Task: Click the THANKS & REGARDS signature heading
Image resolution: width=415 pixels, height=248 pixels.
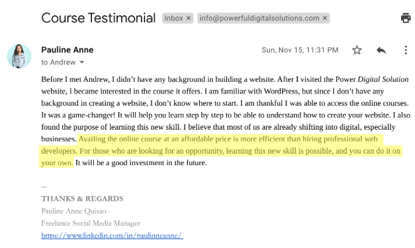Action: pyautogui.click(x=82, y=199)
